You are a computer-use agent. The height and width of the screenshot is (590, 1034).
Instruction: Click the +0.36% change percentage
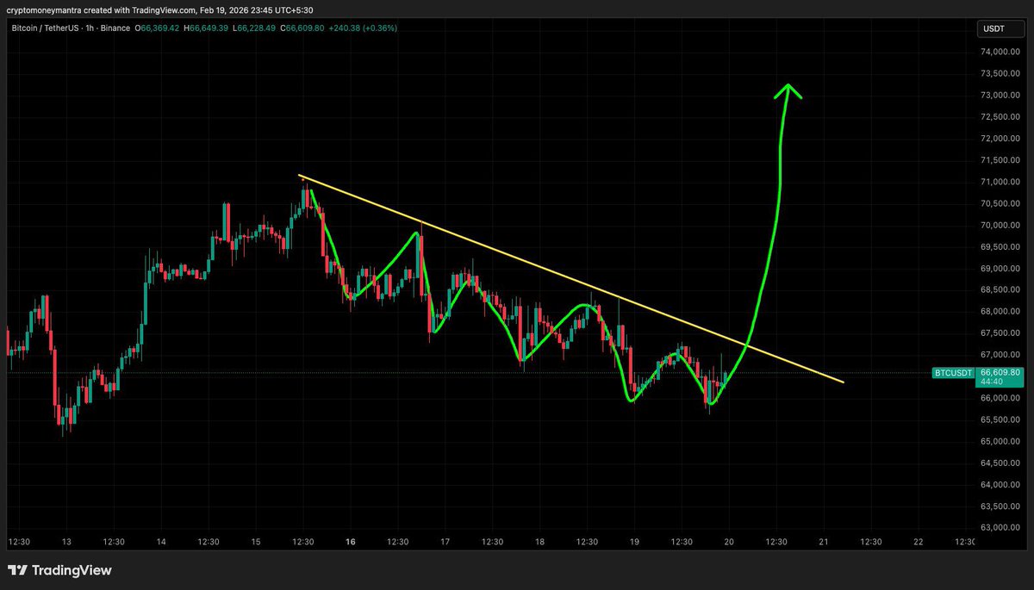coord(379,28)
